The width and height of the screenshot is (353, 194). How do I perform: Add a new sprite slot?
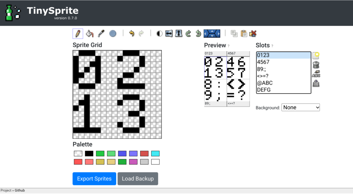tap(316, 55)
